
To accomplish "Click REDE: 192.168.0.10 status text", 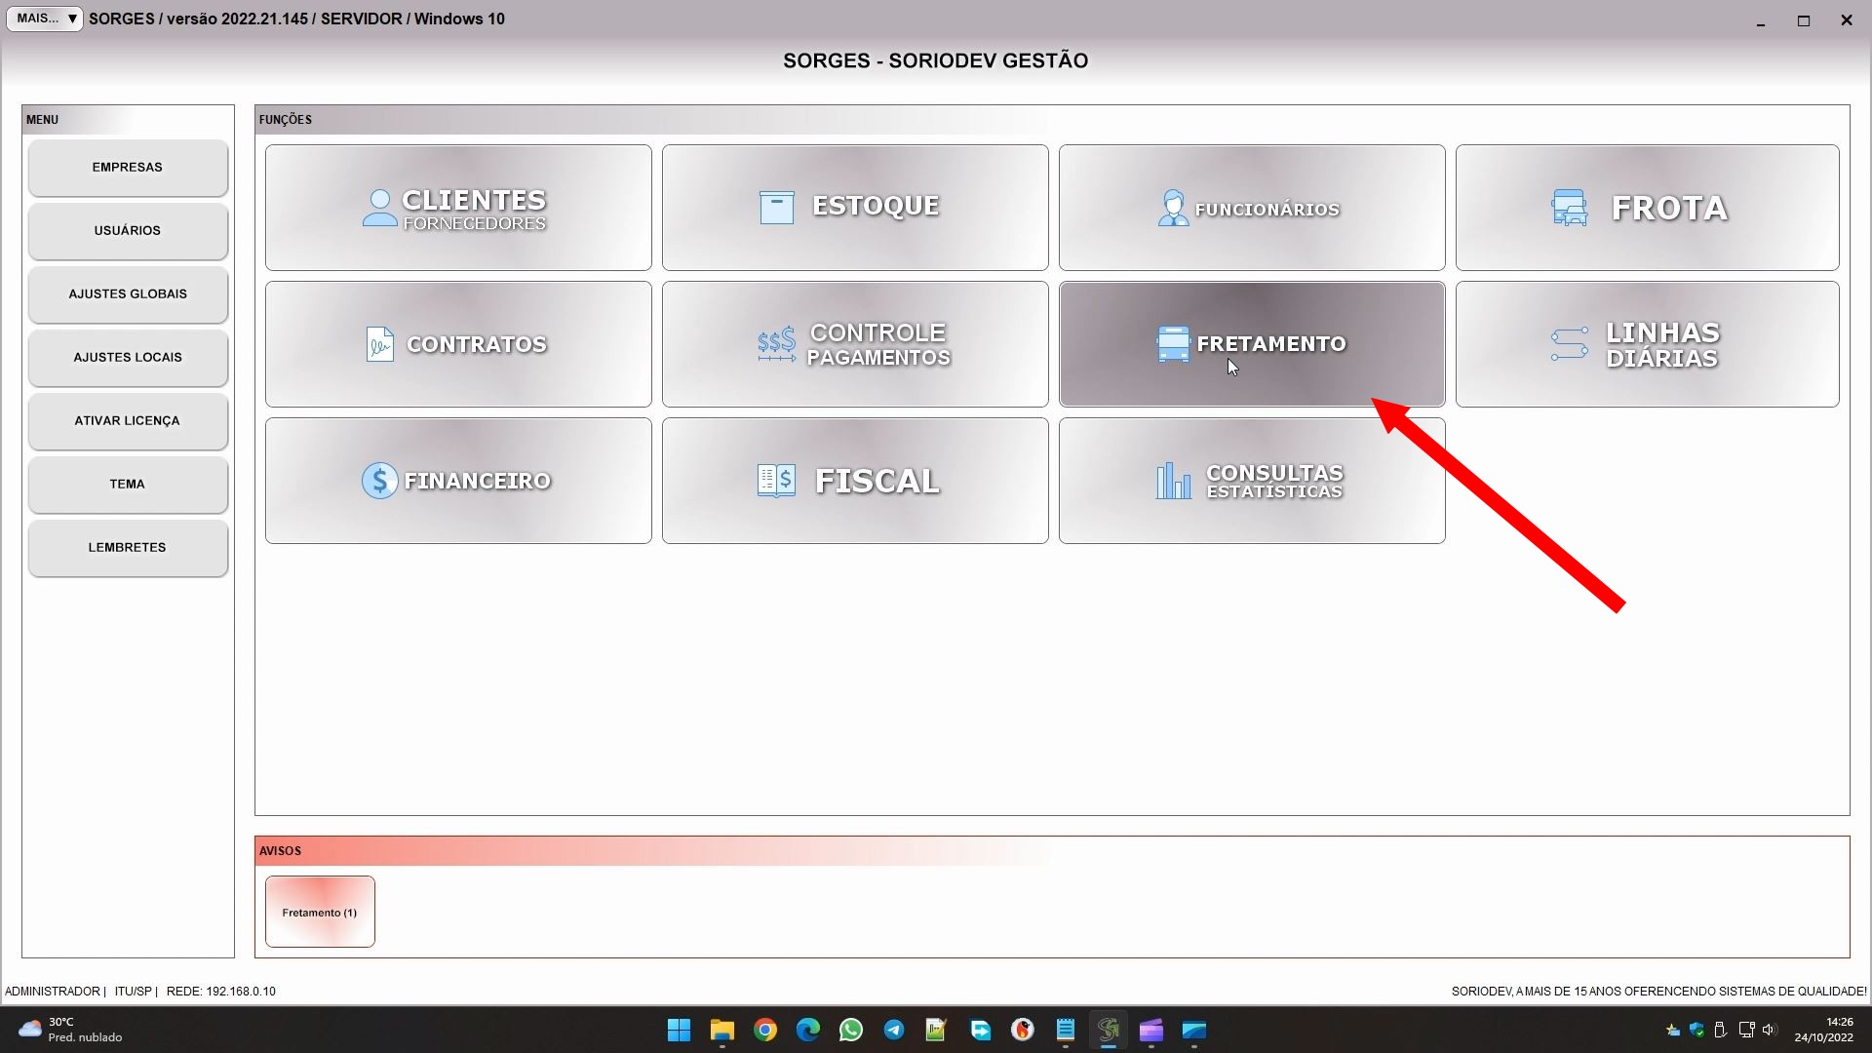I will [x=221, y=991].
